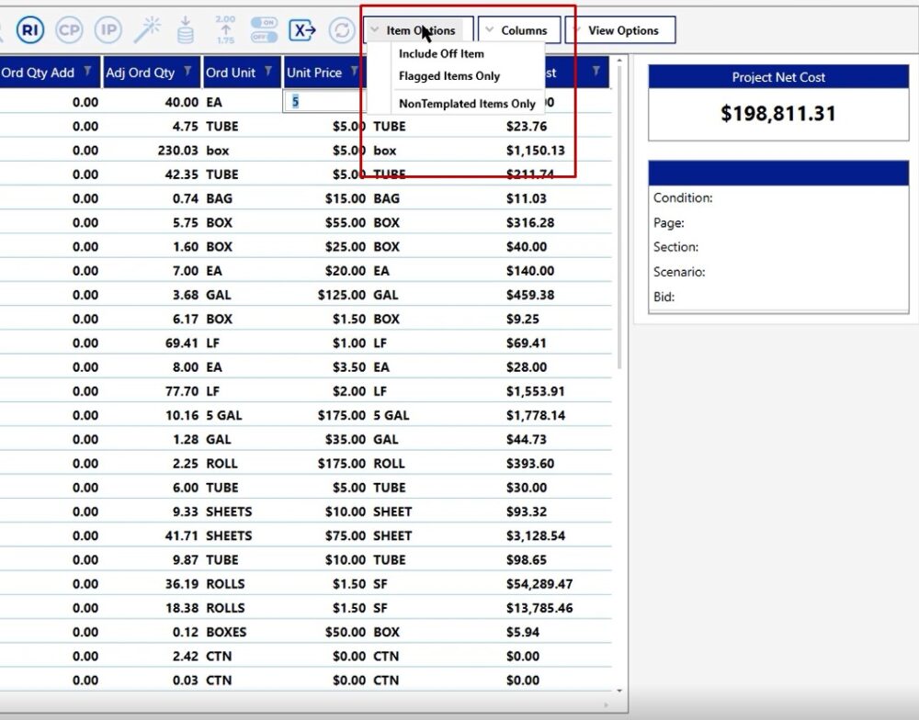Filter the Adj Ord Qty column
919x720 pixels.
pos(188,72)
